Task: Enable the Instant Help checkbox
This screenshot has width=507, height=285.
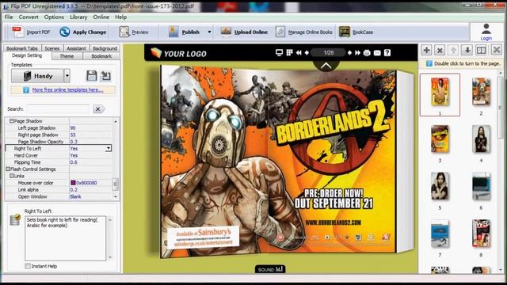Action: point(28,266)
